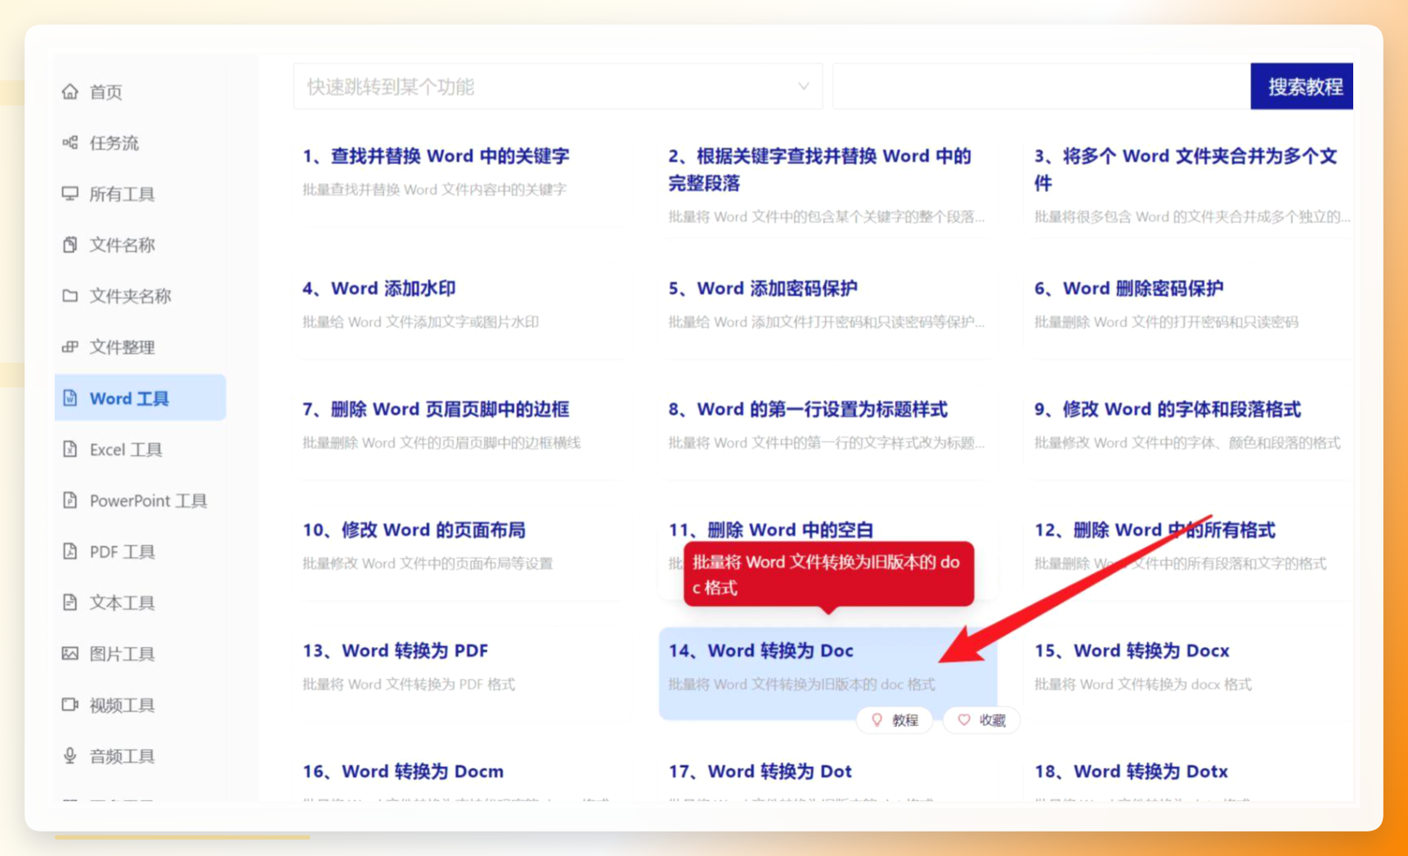Click the organize icon beside 文件整理

[x=70, y=347]
